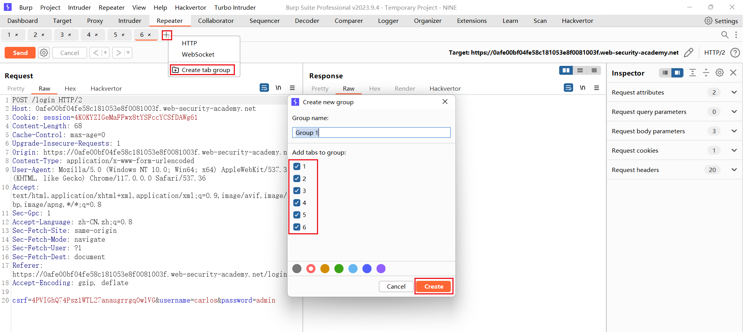Switch to the Collaborator tab
Image resolution: width=743 pixels, height=332 pixels.
216,21
